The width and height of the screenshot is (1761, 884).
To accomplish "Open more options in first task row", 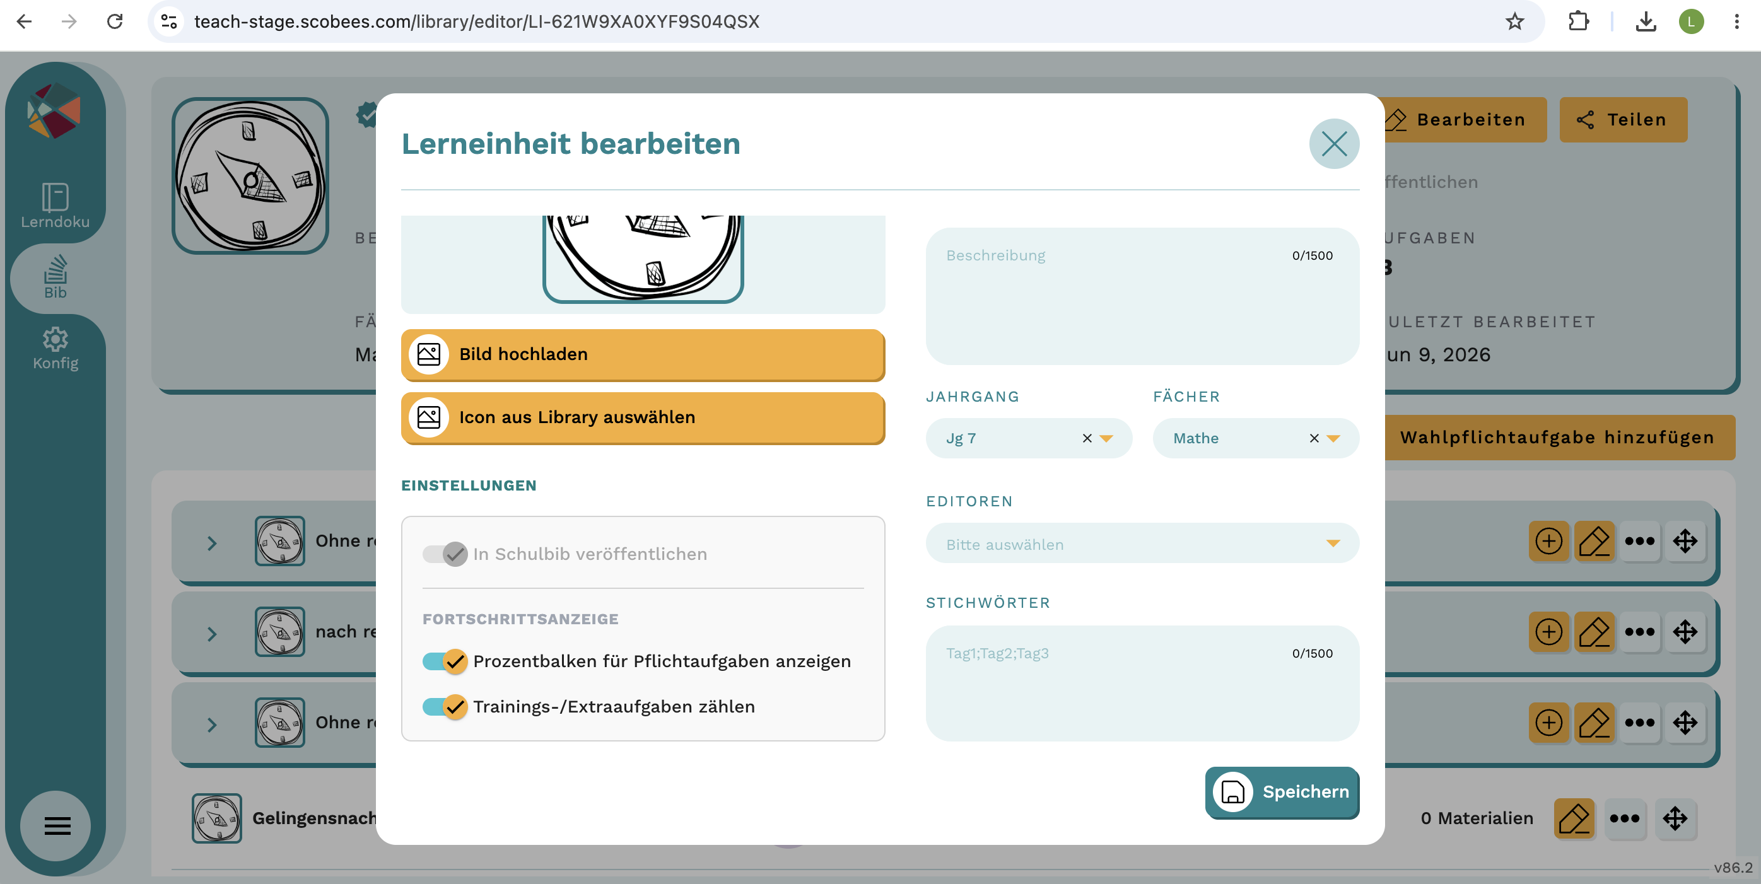I will coord(1639,541).
